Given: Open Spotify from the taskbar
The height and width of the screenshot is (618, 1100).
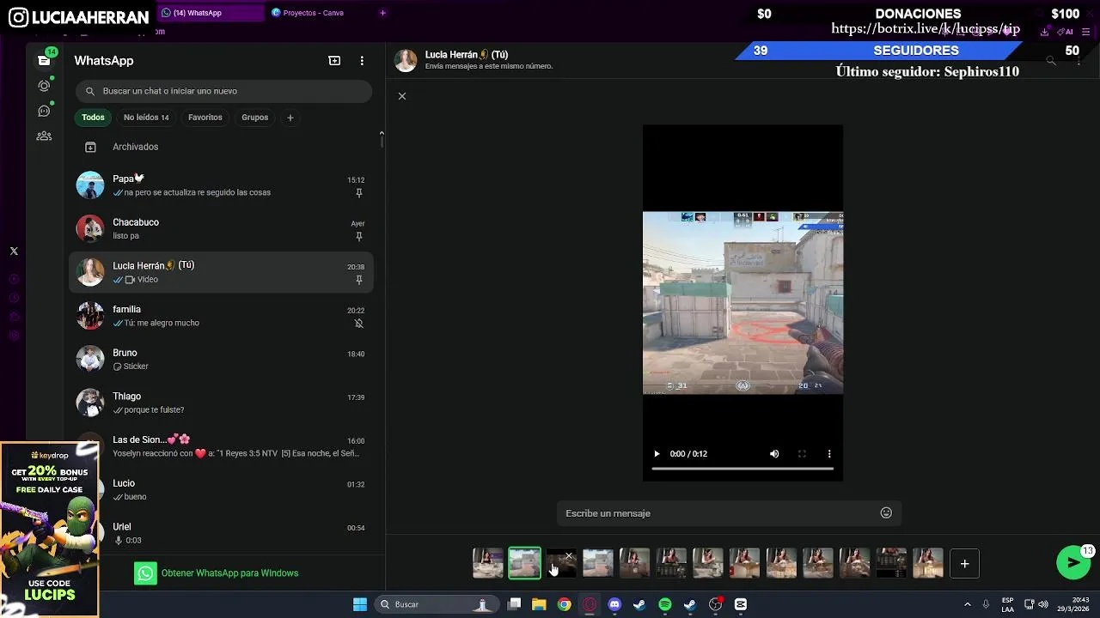Looking at the screenshot, I should tap(665, 604).
